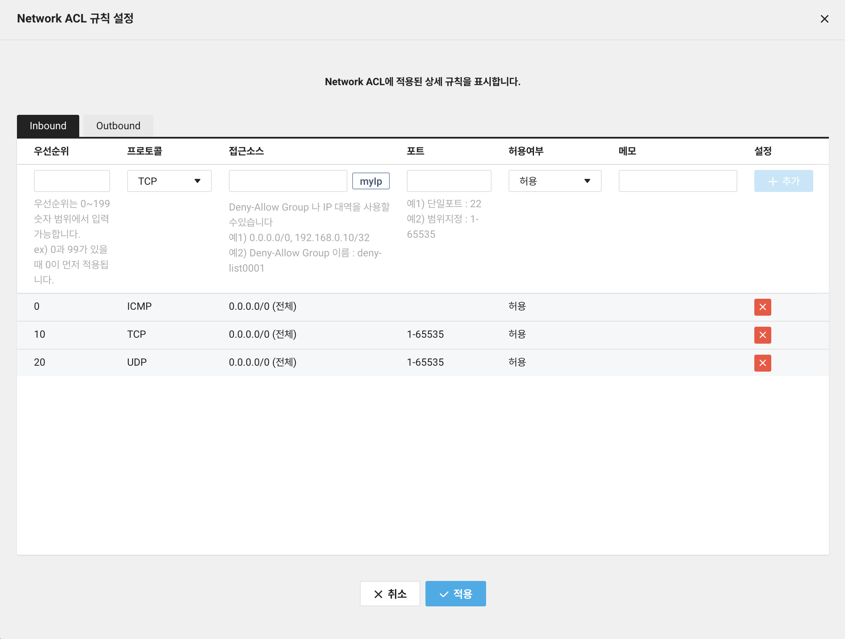Apply changes with 적용 button
This screenshot has height=639, width=845.
[456, 594]
